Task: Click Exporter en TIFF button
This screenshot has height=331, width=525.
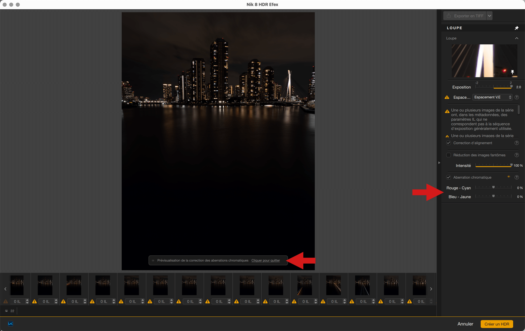Action: (465, 16)
